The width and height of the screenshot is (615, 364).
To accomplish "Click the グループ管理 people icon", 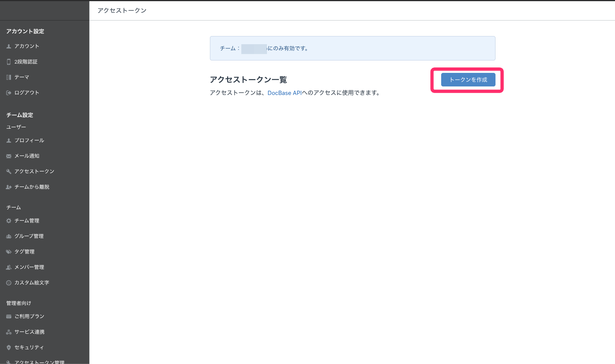I will (x=9, y=236).
